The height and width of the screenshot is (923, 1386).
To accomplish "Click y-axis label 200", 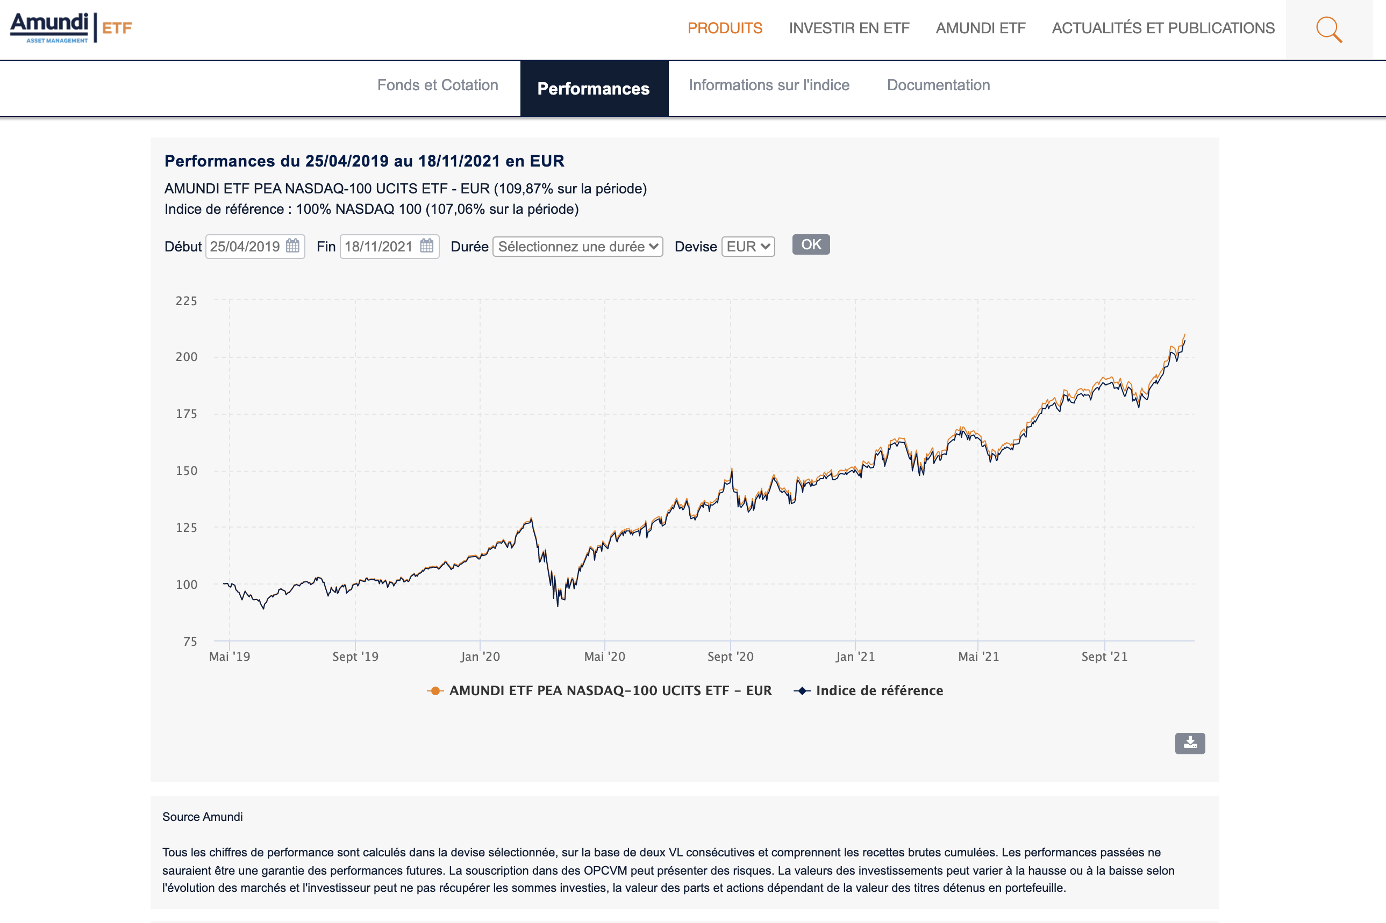I will (x=186, y=357).
